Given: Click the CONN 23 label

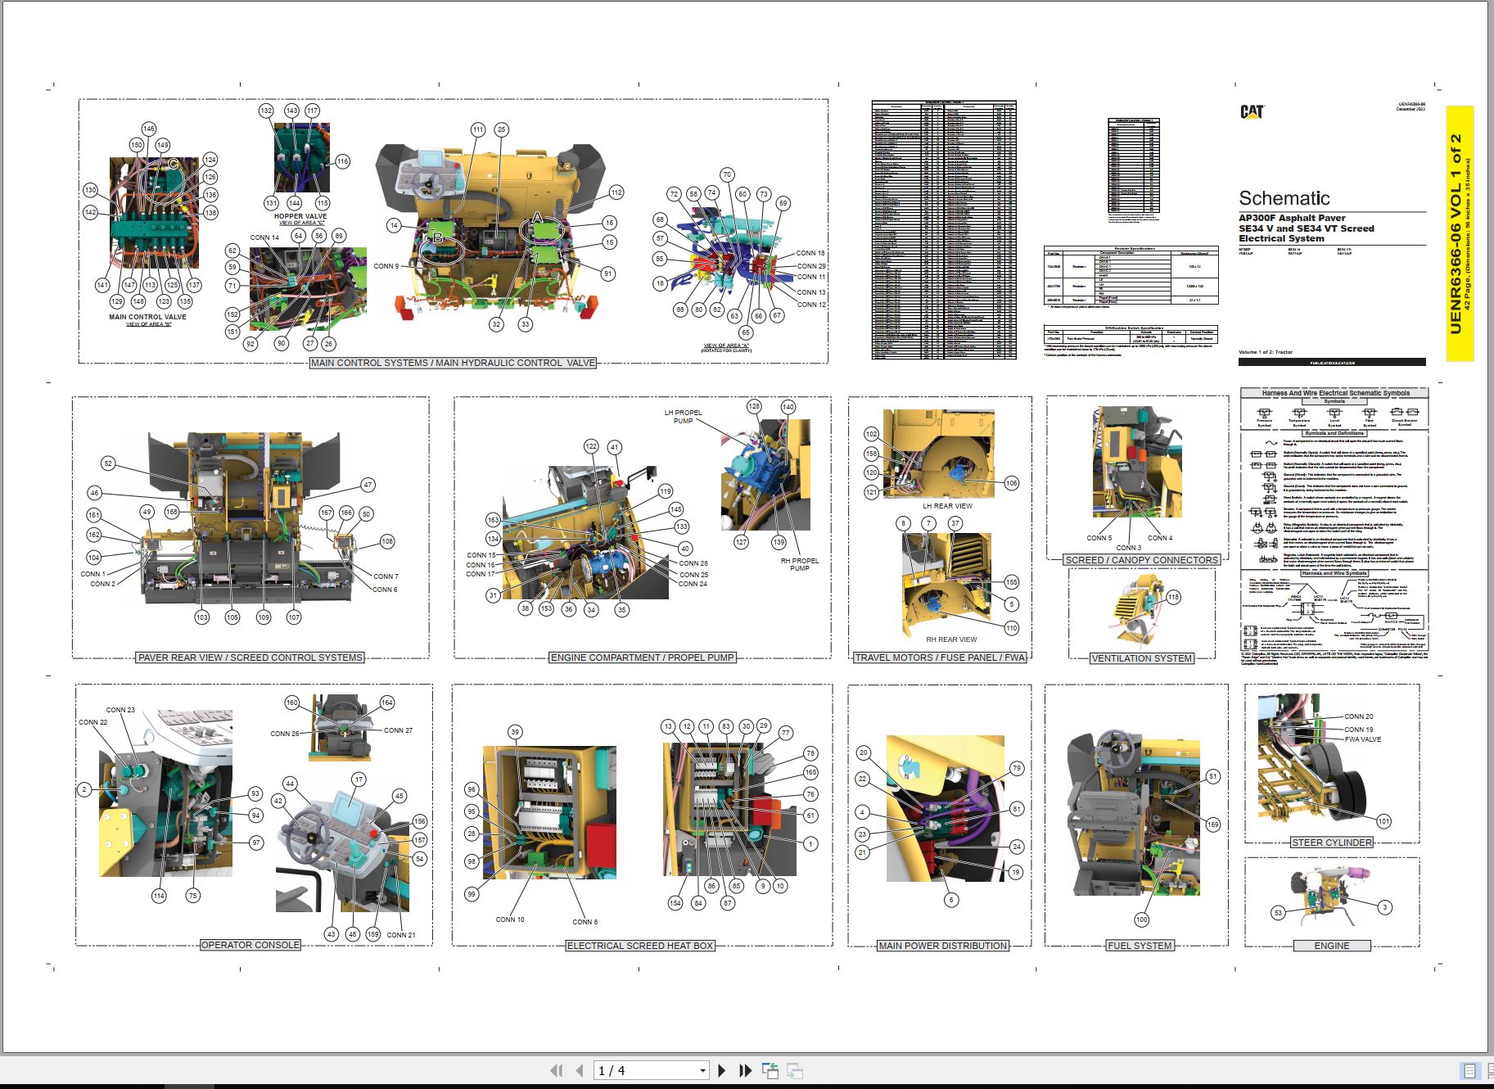Looking at the screenshot, I should (120, 710).
